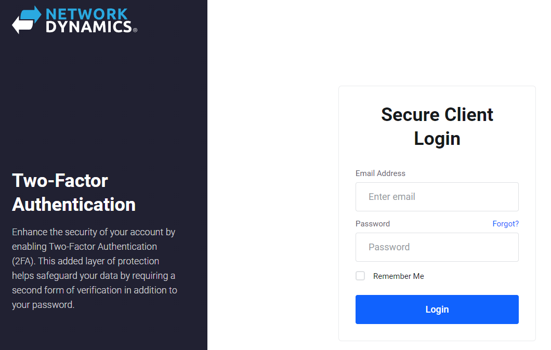The height and width of the screenshot is (350, 551).
Task: Select the Enter email input field
Action: (437, 197)
